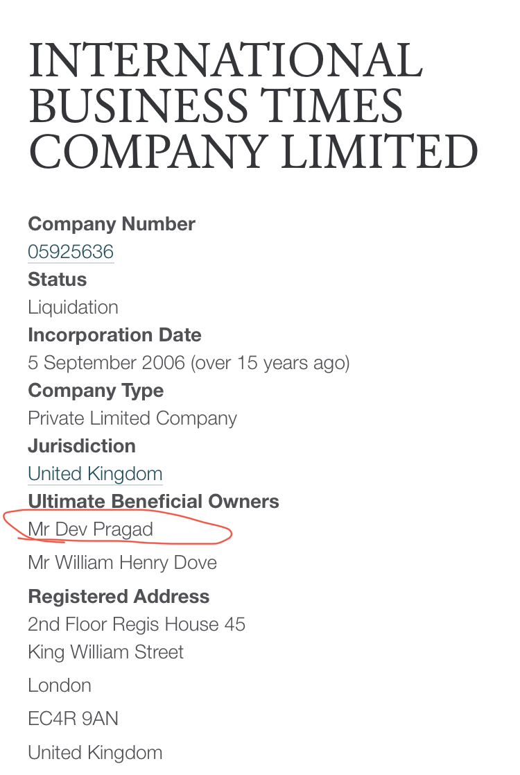This screenshot has width=520, height=775.
Task: Open company number 05925636 link
Action: (71, 252)
